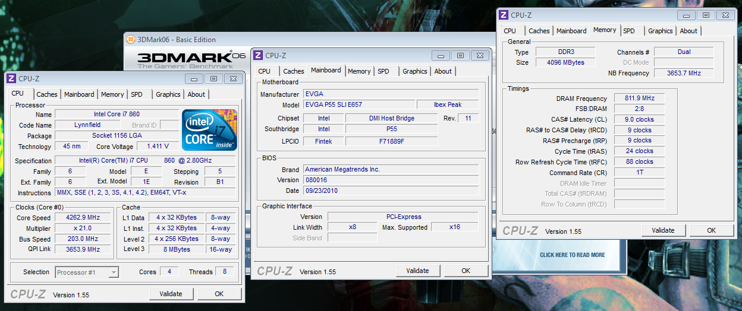
Task: Click the PCI-Express version field
Action: coord(403,217)
